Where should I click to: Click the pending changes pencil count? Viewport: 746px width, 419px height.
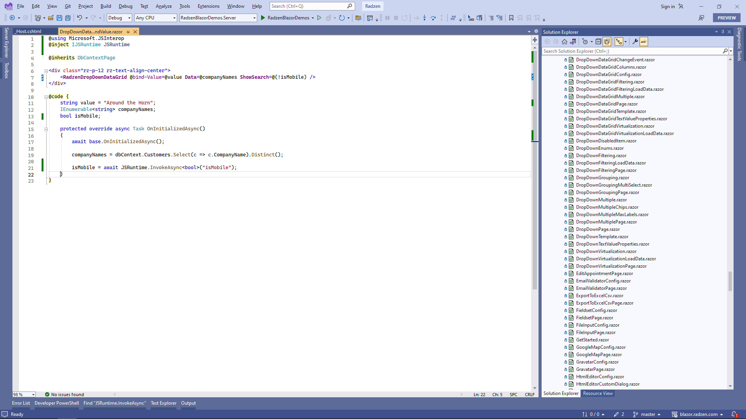619,414
